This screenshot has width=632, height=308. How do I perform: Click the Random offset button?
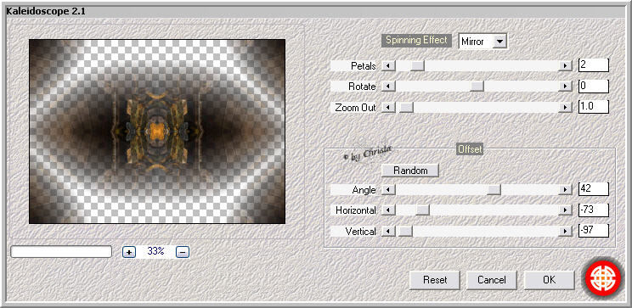[x=410, y=171]
